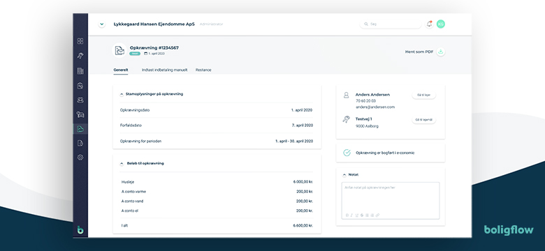The image size is (545, 251).
Task: Open the dashboard grid icon in sidebar
Action: point(80,41)
